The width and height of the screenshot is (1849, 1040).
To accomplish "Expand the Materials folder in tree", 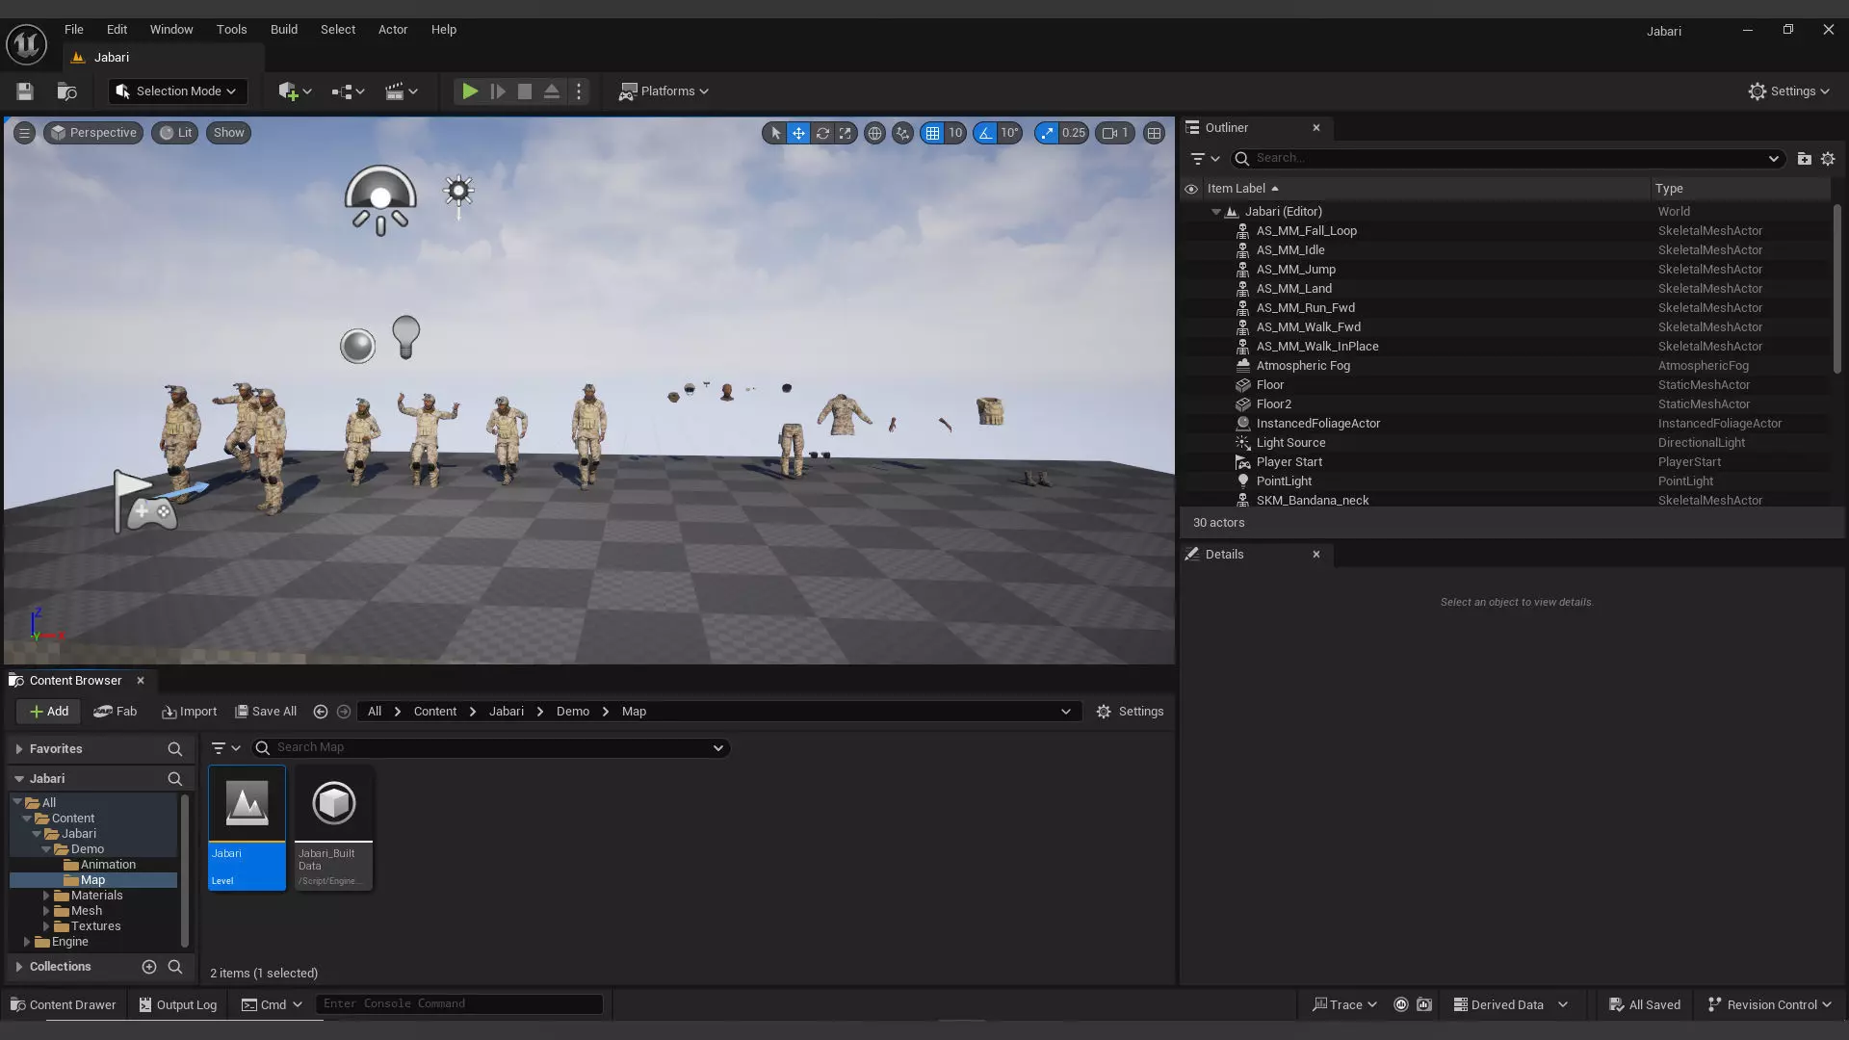I will [46, 896].
